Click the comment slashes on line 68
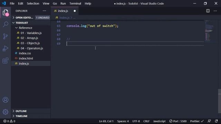This screenshot has height=124, width=221. pos(68,39)
